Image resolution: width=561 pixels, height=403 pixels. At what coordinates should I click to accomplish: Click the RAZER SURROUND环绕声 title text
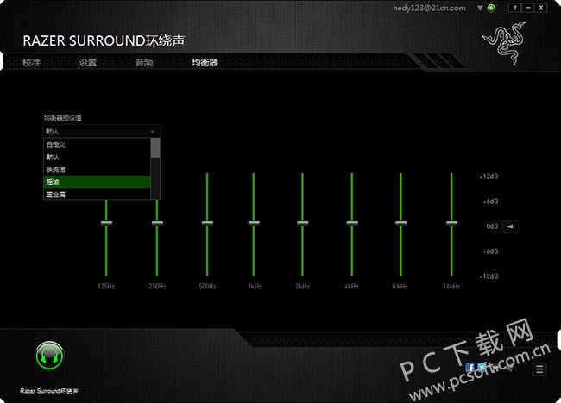tap(104, 40)
